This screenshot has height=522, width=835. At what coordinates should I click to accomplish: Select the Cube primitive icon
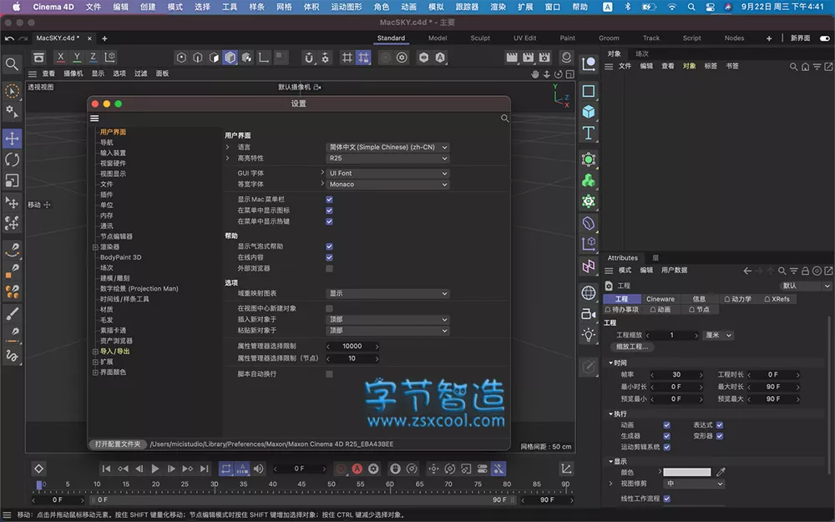point(589,112)
